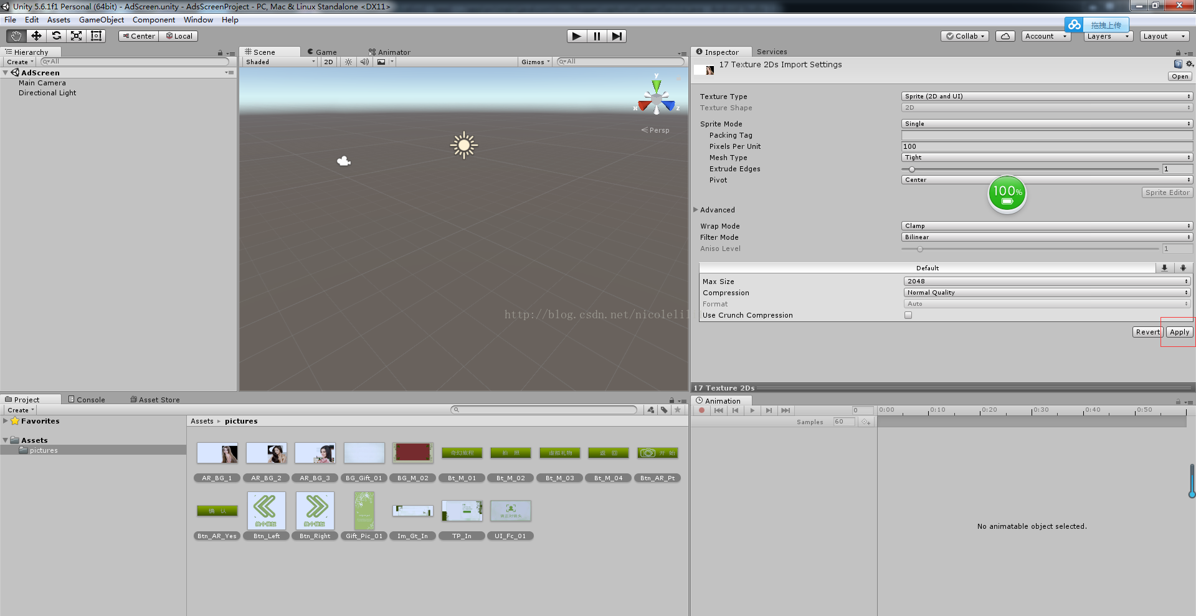Screen dimensions: 1196x616
Task: Select the Rect Transform tool
Action: (96, 36)
